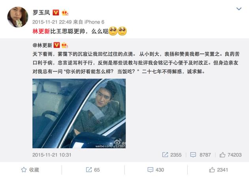Enlarge the car window photo thumbnail
Image resolution: width=249 pixels, height=177 pixels.
(x=79, y=113)
